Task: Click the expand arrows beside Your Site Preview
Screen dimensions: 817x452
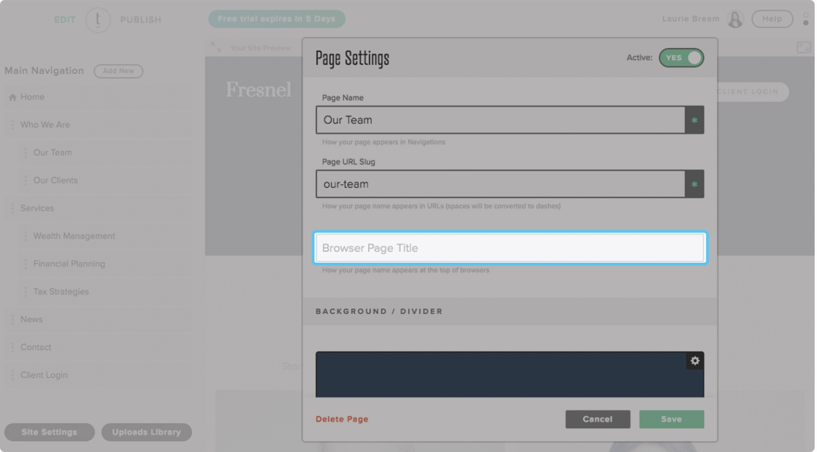Action: [x=216, y=48]
